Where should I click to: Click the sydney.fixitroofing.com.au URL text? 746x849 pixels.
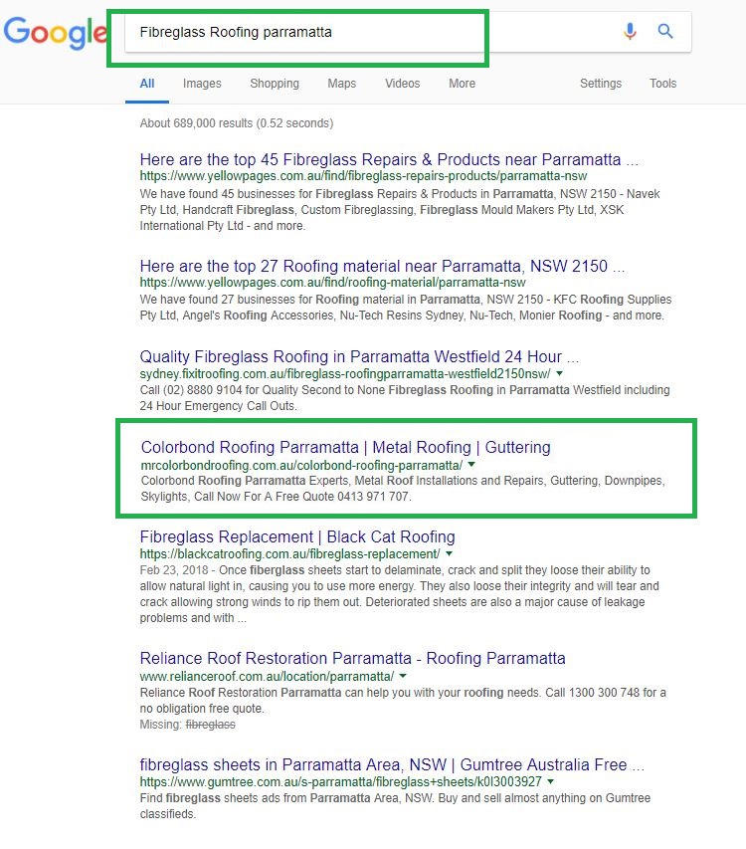coord(344,373)
